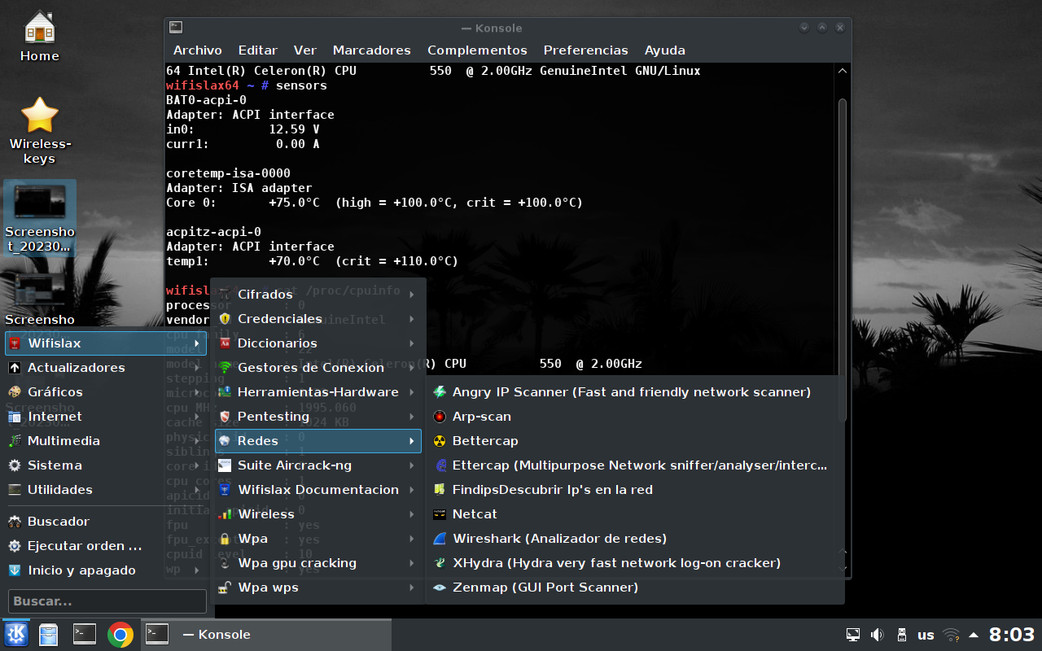Open the file manager from taskbar
This screenshot has height=651, width=1042.
[49, 634]
